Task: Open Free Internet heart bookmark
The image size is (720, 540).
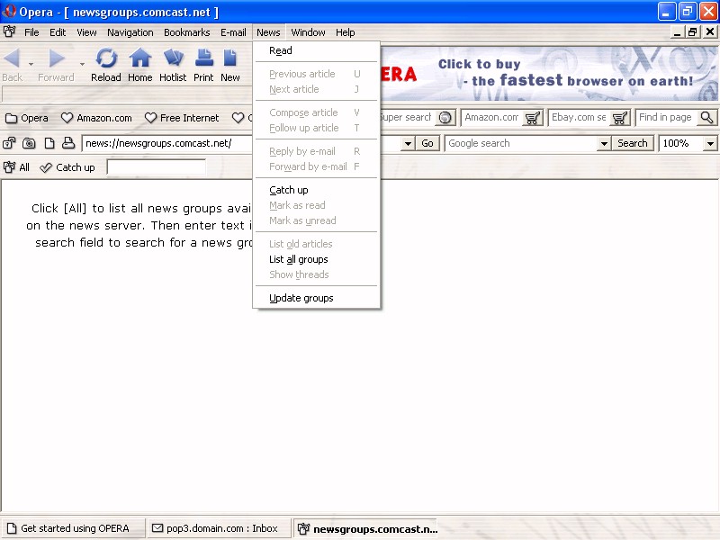Action: point(150,118)
